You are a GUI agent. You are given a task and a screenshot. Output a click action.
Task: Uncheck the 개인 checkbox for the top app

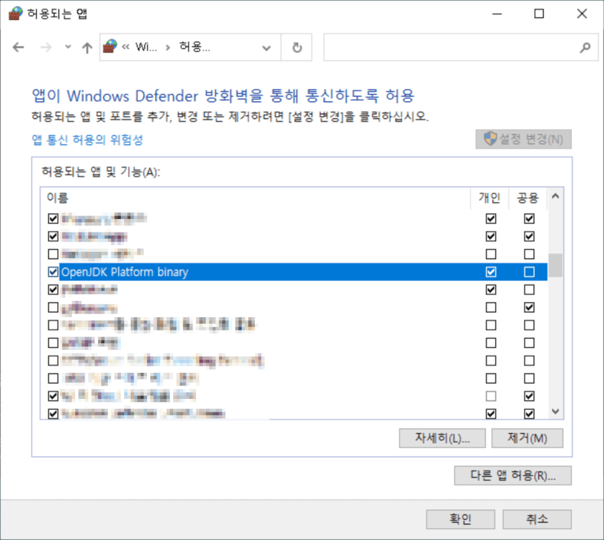click(491, 218)
